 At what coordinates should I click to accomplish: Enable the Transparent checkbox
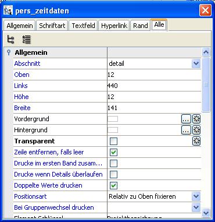click(x=113, y=141)
